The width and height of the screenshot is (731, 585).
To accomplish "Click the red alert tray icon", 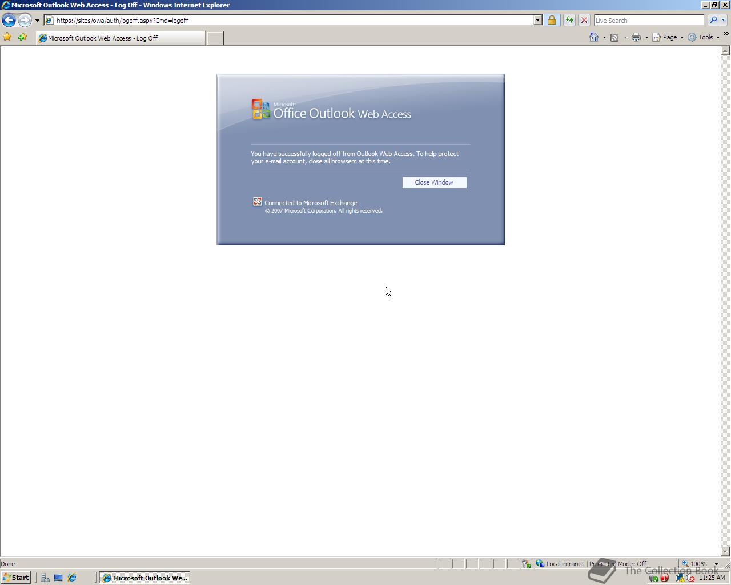I will tap(664, 578).
